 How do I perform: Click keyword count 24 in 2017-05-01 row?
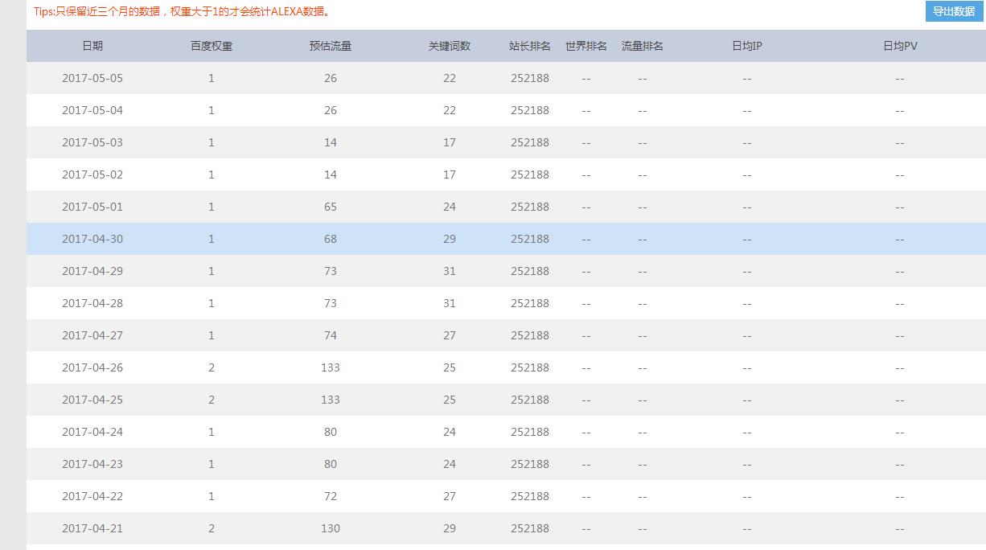450,207
